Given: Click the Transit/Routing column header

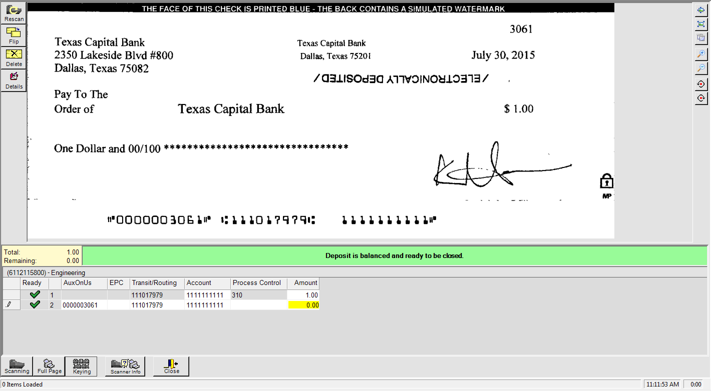Looking at the screenshot, I should 157,283.
